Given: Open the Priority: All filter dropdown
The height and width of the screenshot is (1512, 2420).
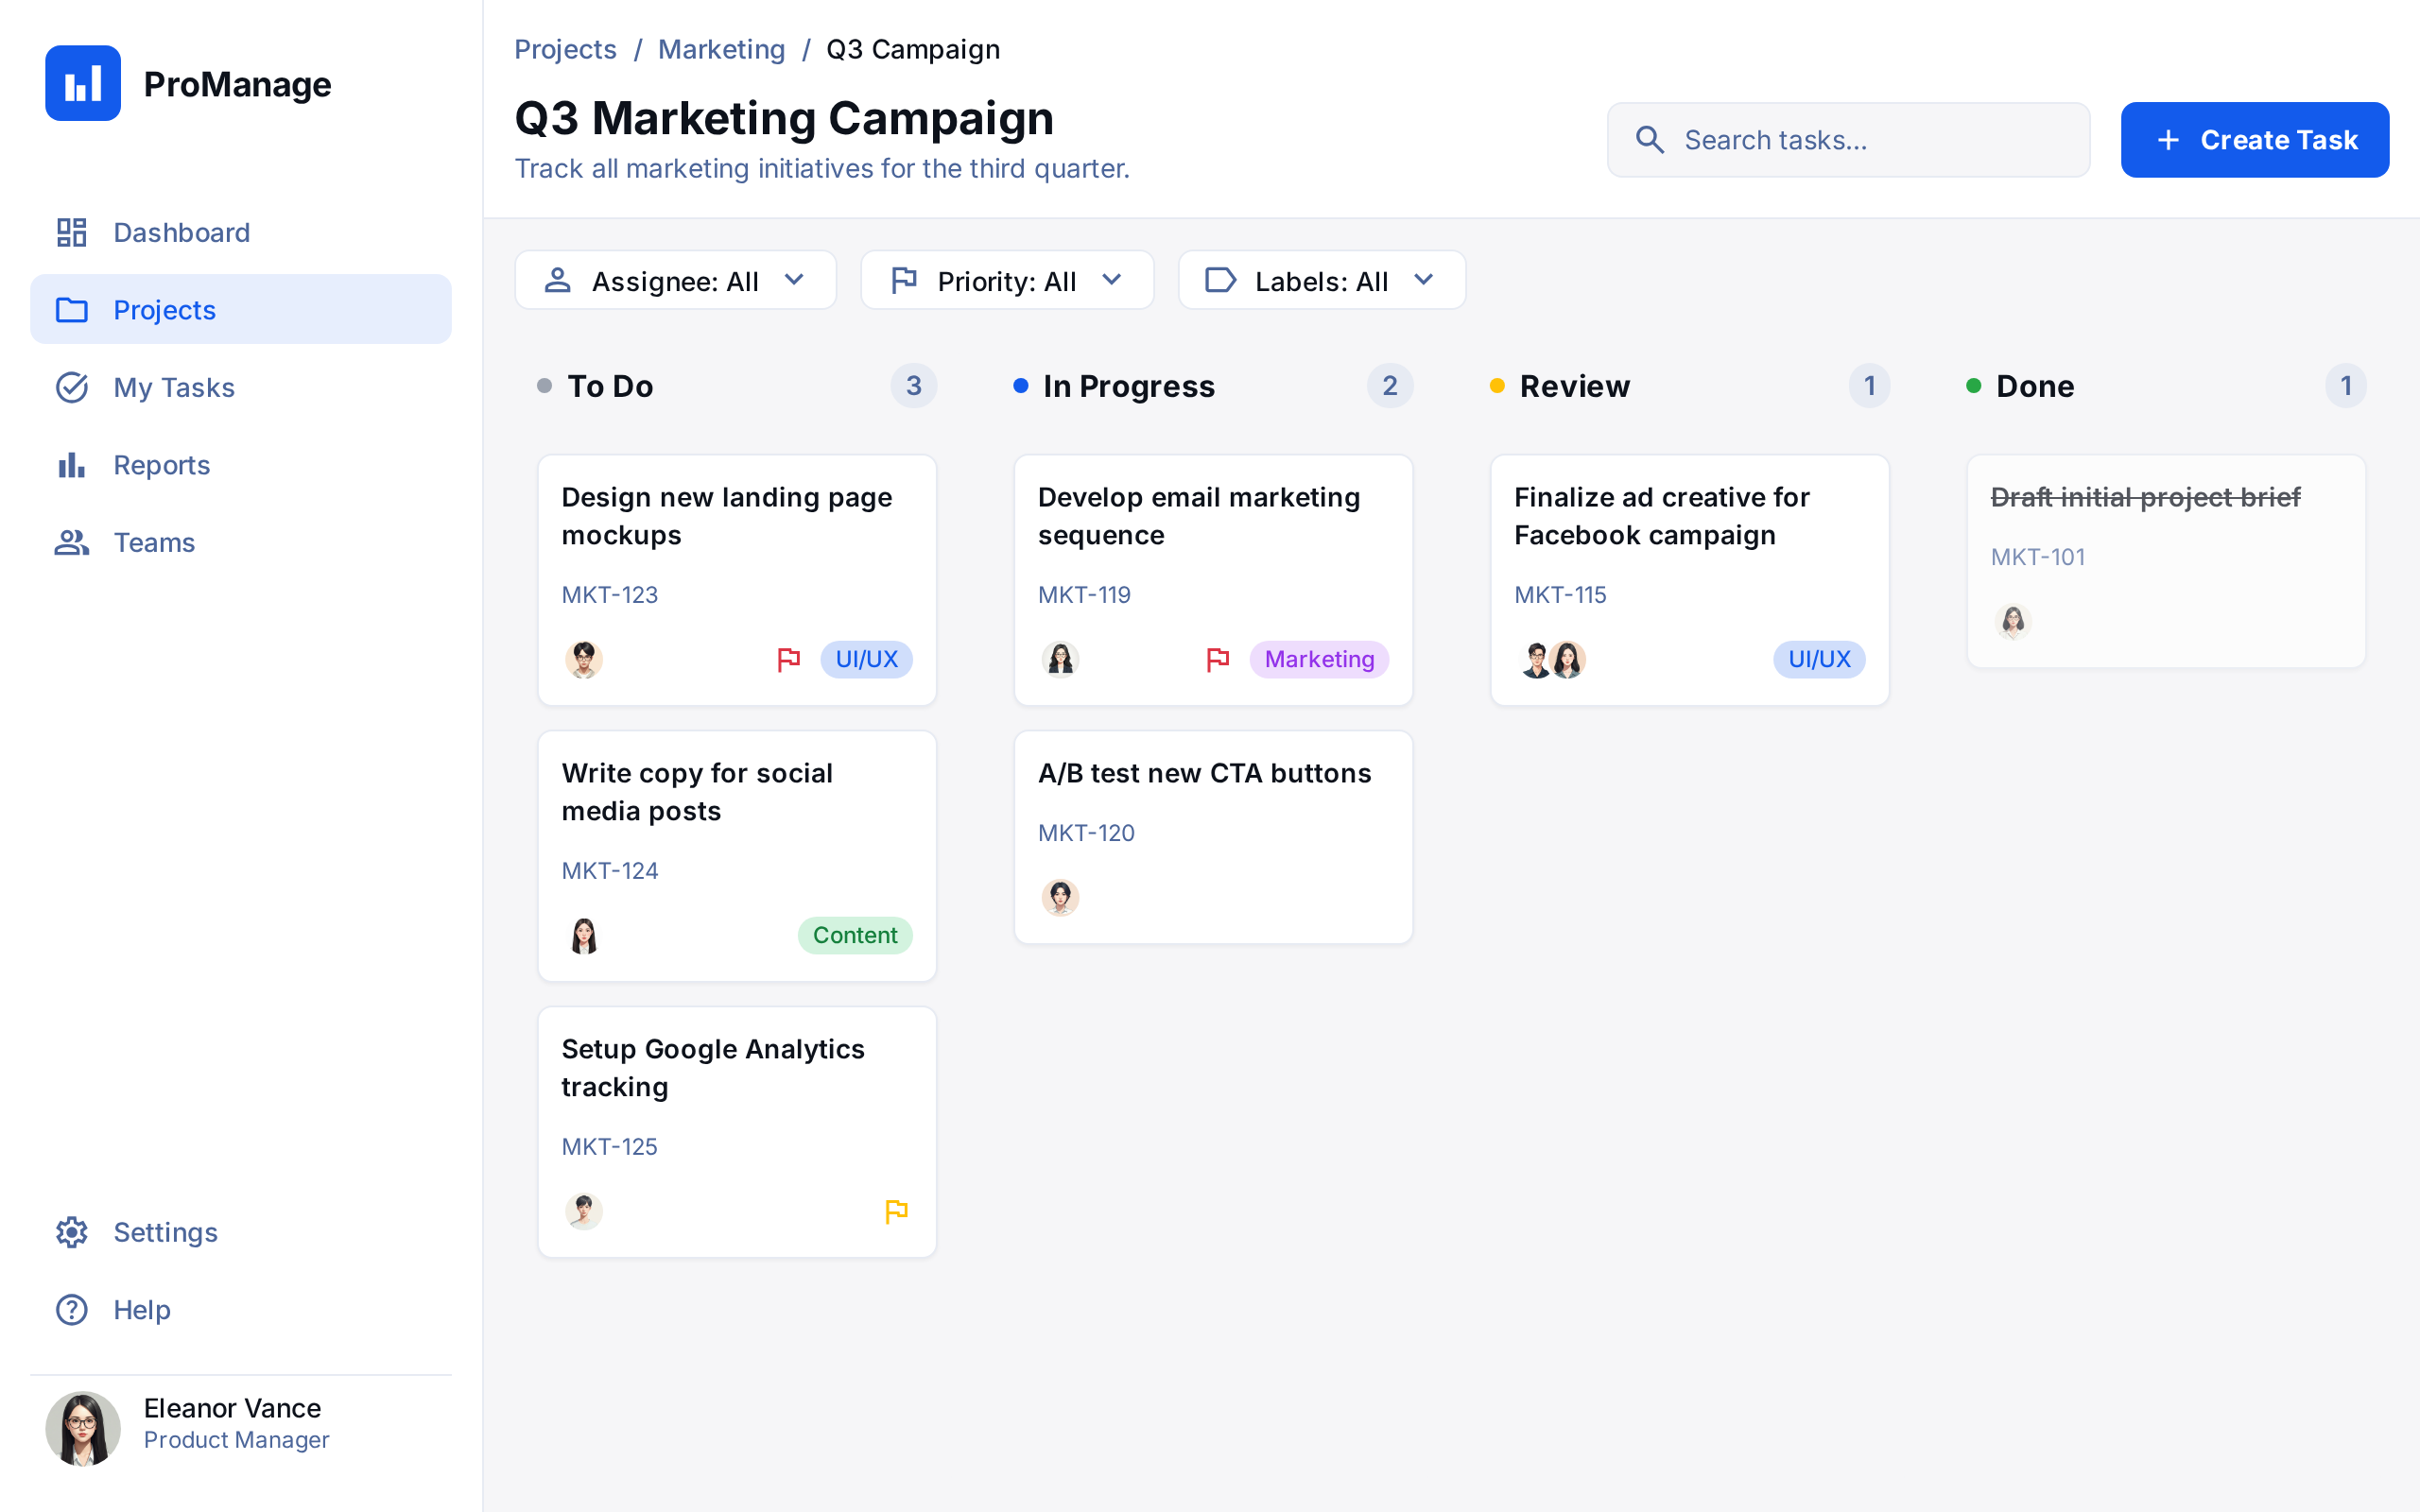Looking at the screenshot, I should [1006, 281].
